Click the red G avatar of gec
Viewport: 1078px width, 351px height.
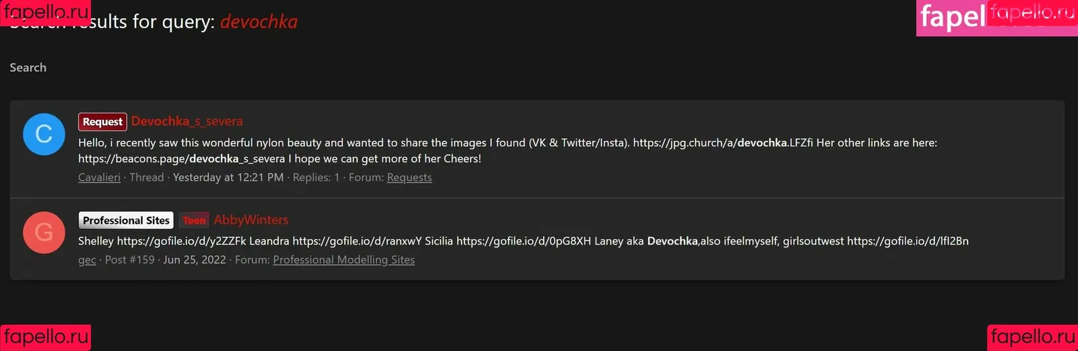[44, 232]
